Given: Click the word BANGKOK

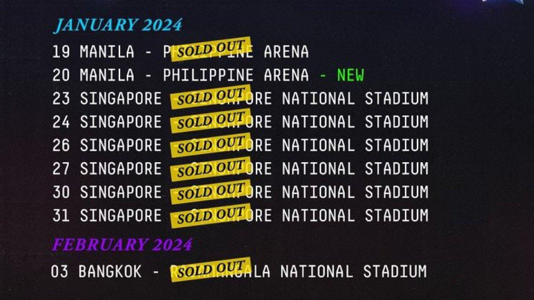Looking at the screenshot, I should click(110, 271).
